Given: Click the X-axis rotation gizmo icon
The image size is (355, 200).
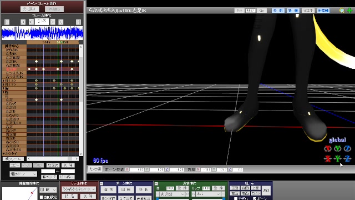Looking at the screenshot, I should [328, 149].
